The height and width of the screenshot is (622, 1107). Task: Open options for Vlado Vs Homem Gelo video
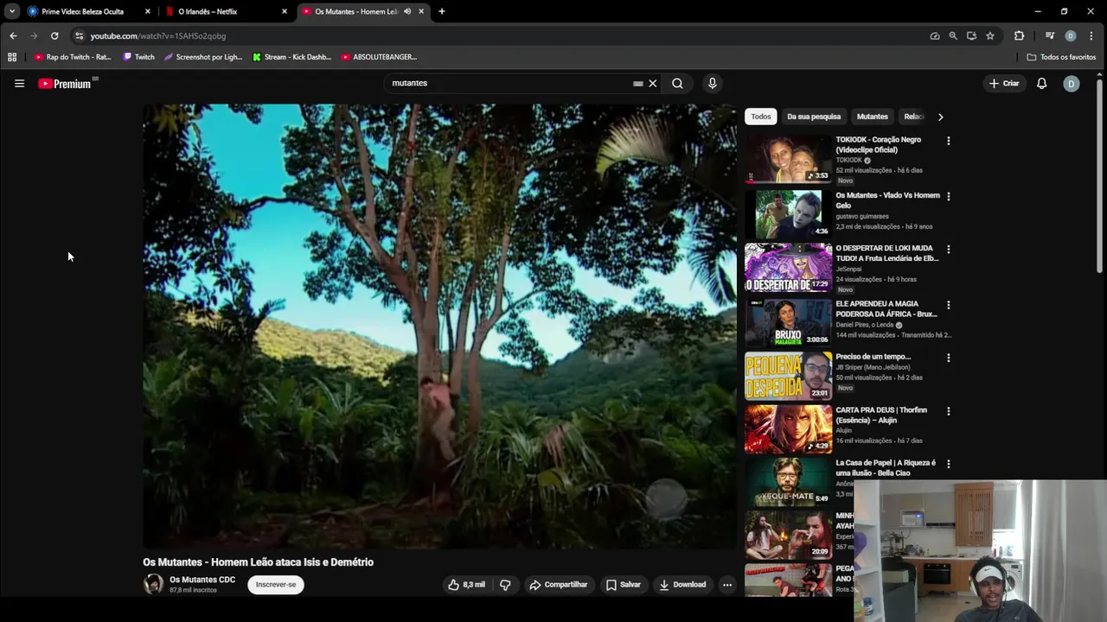[x=948, y=196]
